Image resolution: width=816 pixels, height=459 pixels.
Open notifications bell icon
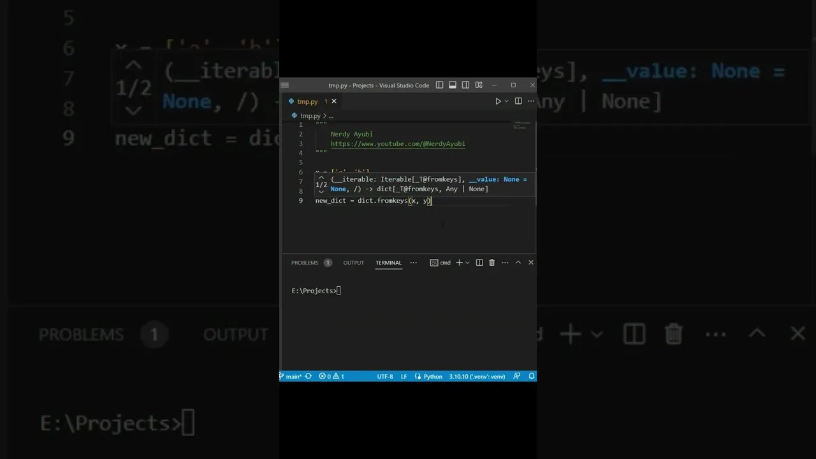(531, 377)
